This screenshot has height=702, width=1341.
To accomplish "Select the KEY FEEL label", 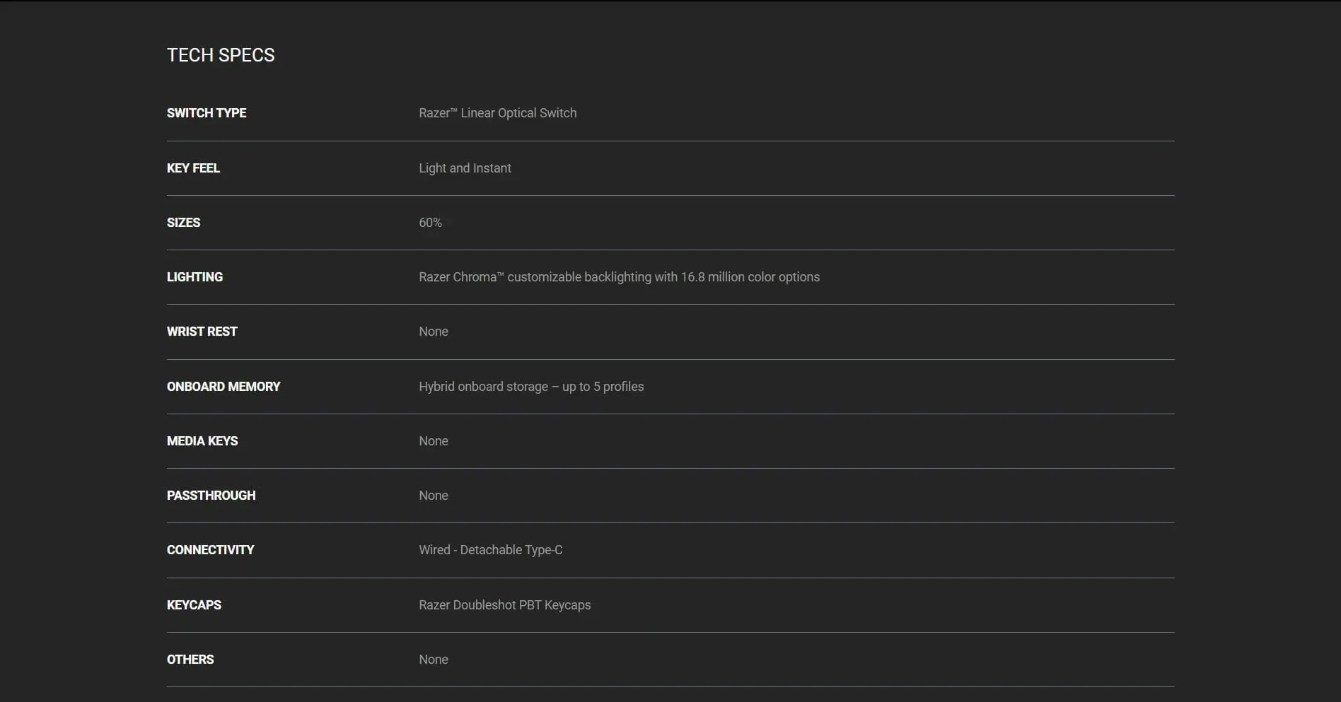I will click(193, 168).
